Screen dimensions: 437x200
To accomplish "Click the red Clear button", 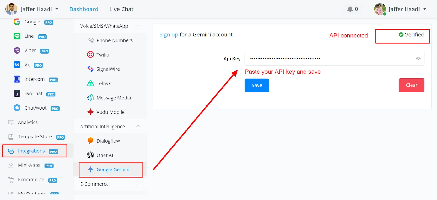I will click(411, 85).
